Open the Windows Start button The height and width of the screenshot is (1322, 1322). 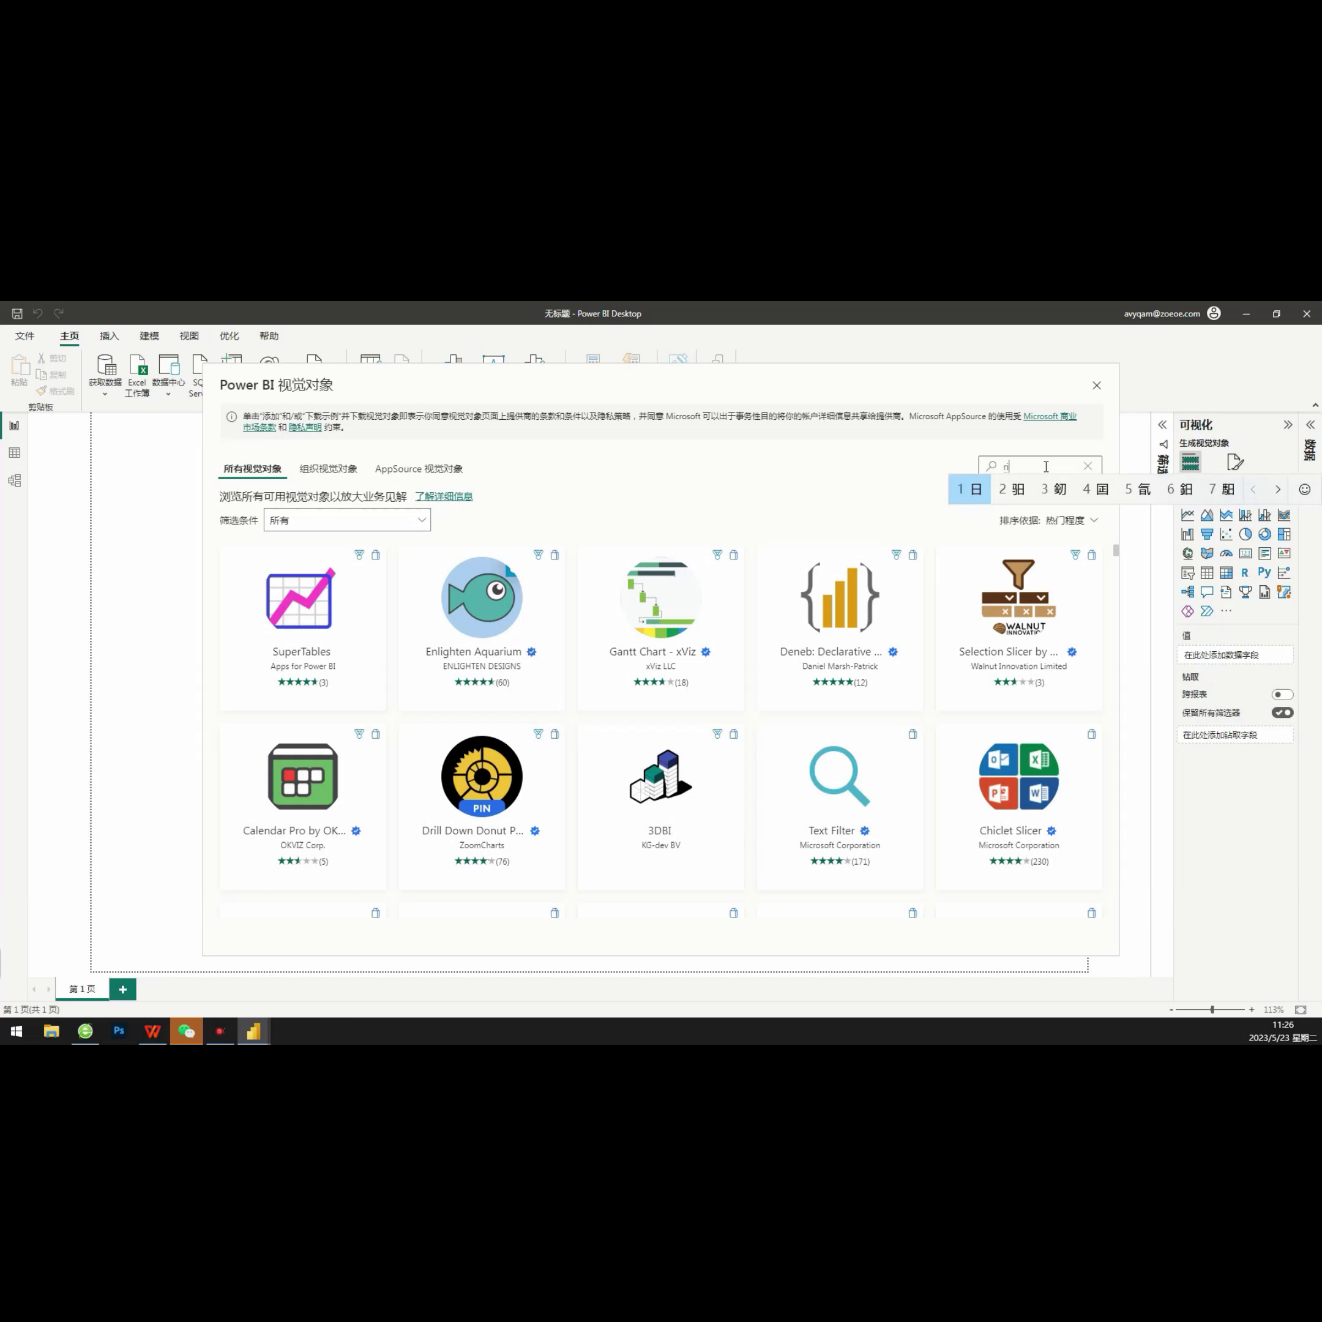click(x=17, y=1031)
